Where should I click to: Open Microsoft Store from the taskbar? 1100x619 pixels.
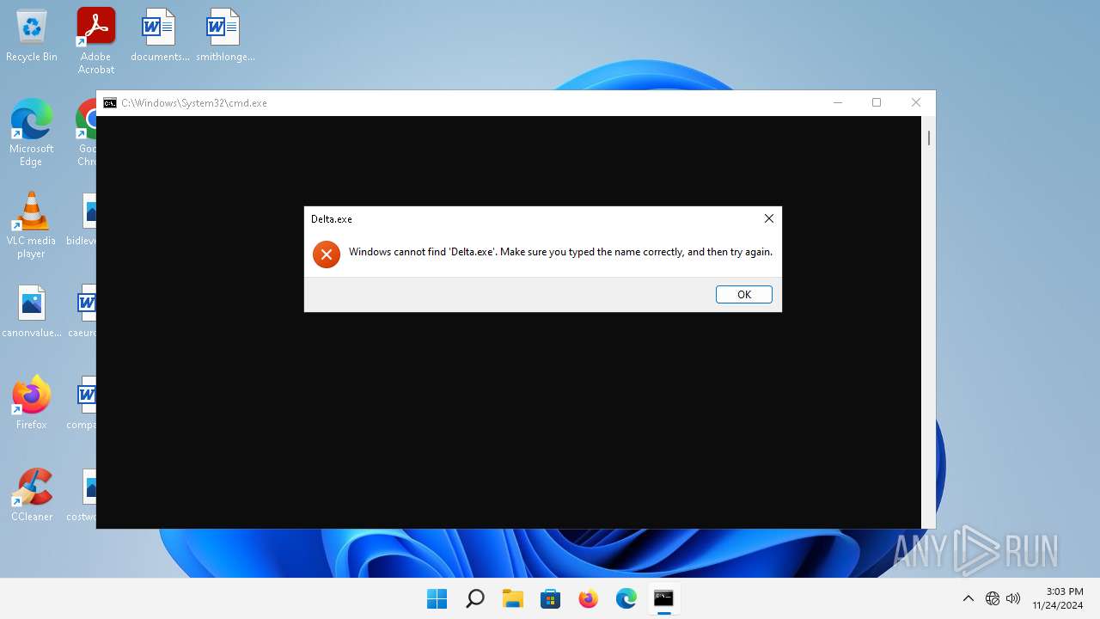point(551,598)
